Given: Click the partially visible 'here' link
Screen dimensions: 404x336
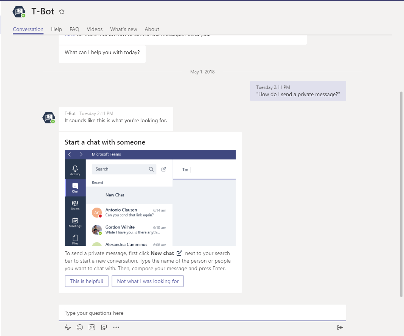Looking at the screenshot, I should pyautogui.click(x=70, y=35).
